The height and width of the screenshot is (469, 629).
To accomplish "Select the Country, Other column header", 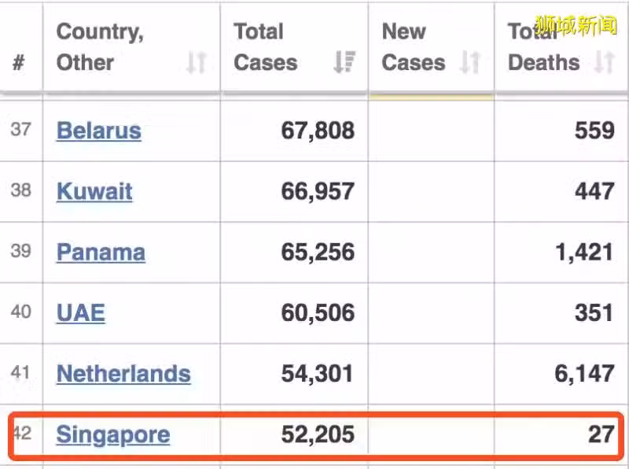I will click(x=131, y=47).
